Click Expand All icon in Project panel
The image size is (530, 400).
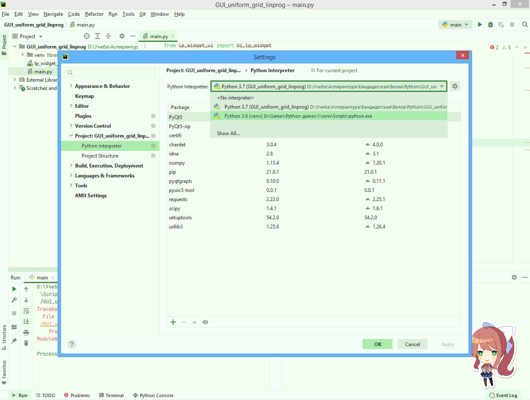click(98, 36)
